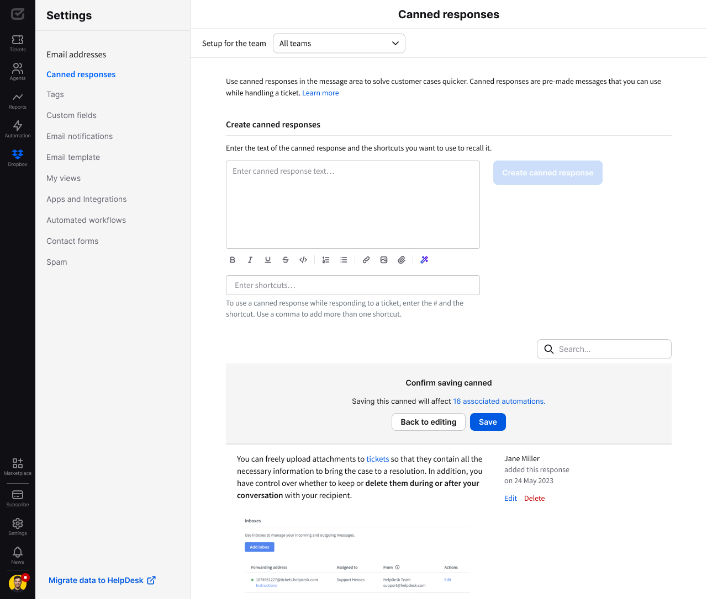The height and width of the screenshot is (599, 707).
Task: Open Email template settings
Action: (x=73, y=157)
